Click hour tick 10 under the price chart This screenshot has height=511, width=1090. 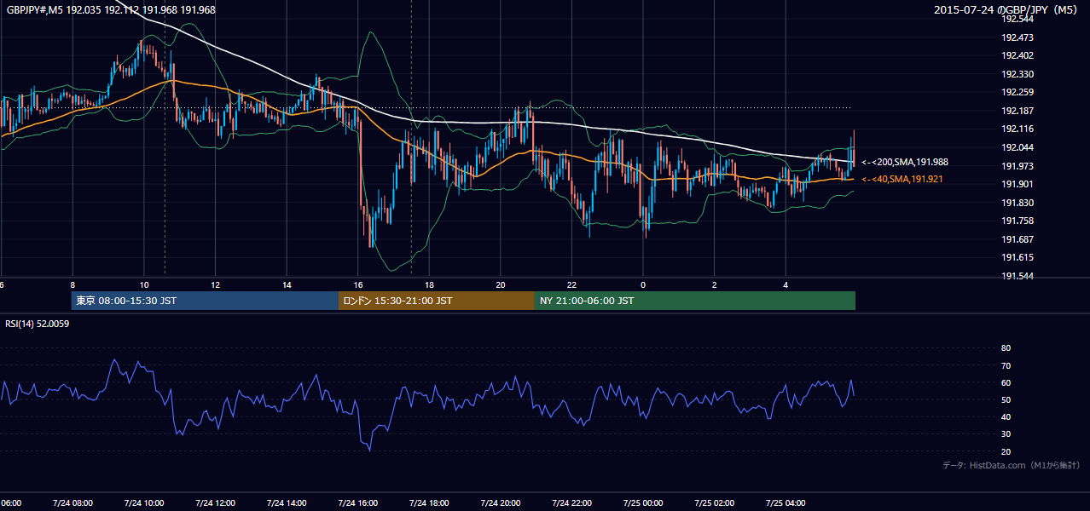144,284
